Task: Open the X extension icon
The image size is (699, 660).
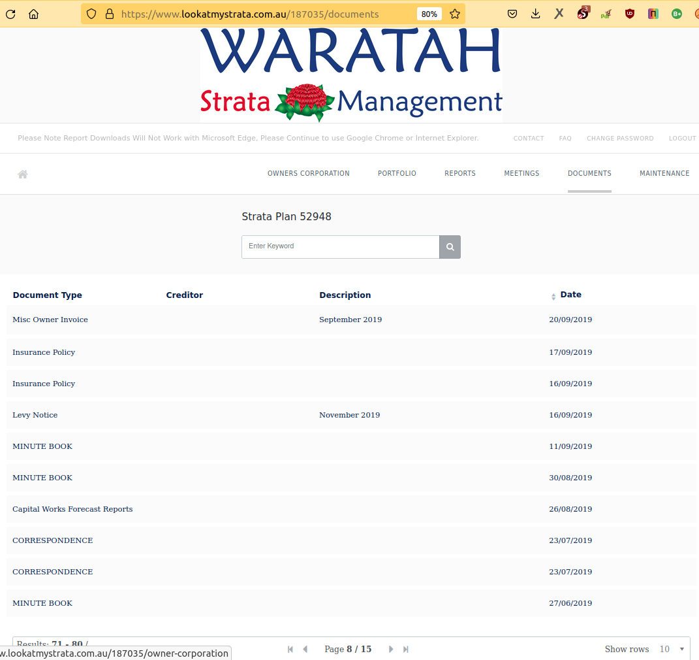Action: click(x=559, y=14)
